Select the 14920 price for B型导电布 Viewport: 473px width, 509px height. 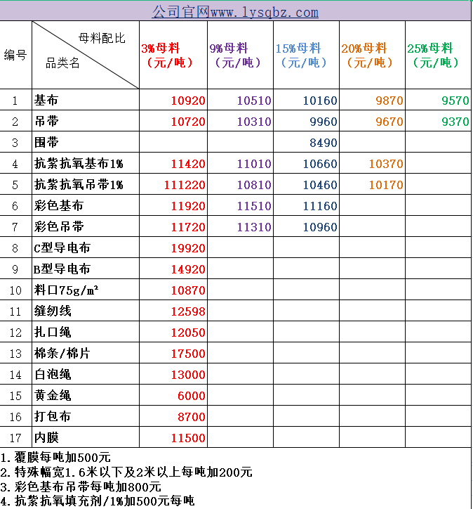[173, 269]
